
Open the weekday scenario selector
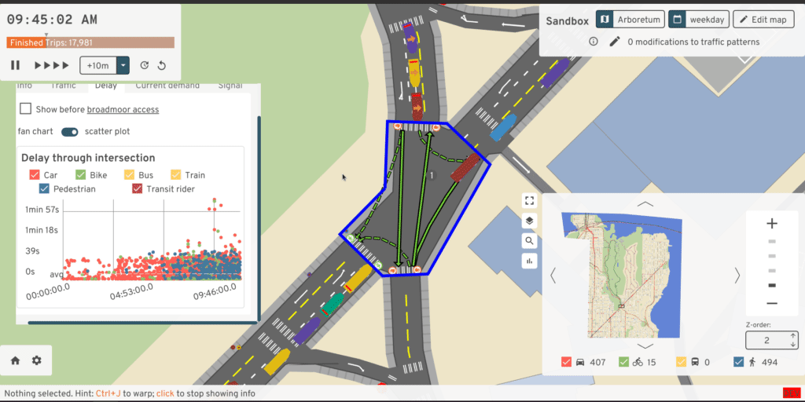click(698, 20)
